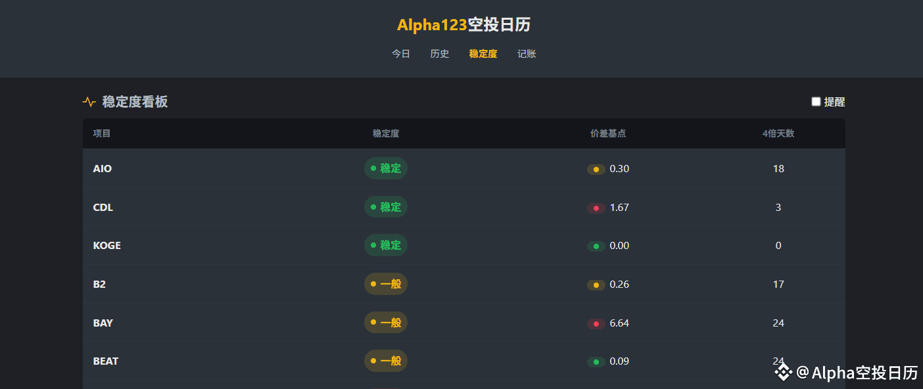The image size is (923, 389).
Task: Click the pulse icon beside 稳定度看板
Action: (x=89, y=102)
